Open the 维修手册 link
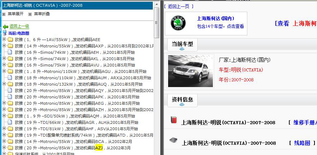The width and height of the screenshot is (317, 155). 305,122
